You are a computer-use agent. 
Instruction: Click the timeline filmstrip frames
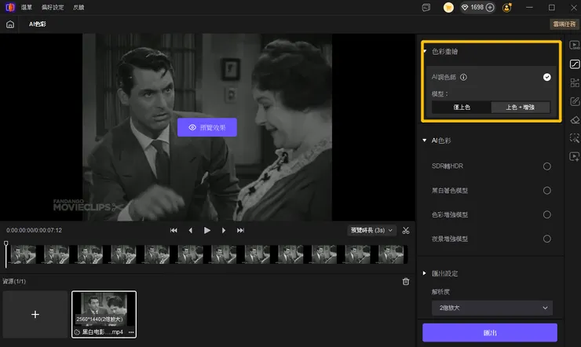pyautogui.click(x=207, y=254)
